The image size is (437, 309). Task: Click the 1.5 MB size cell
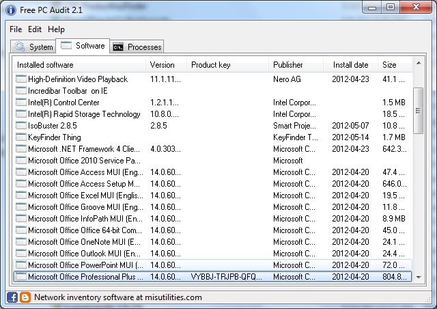coord(394,103)
